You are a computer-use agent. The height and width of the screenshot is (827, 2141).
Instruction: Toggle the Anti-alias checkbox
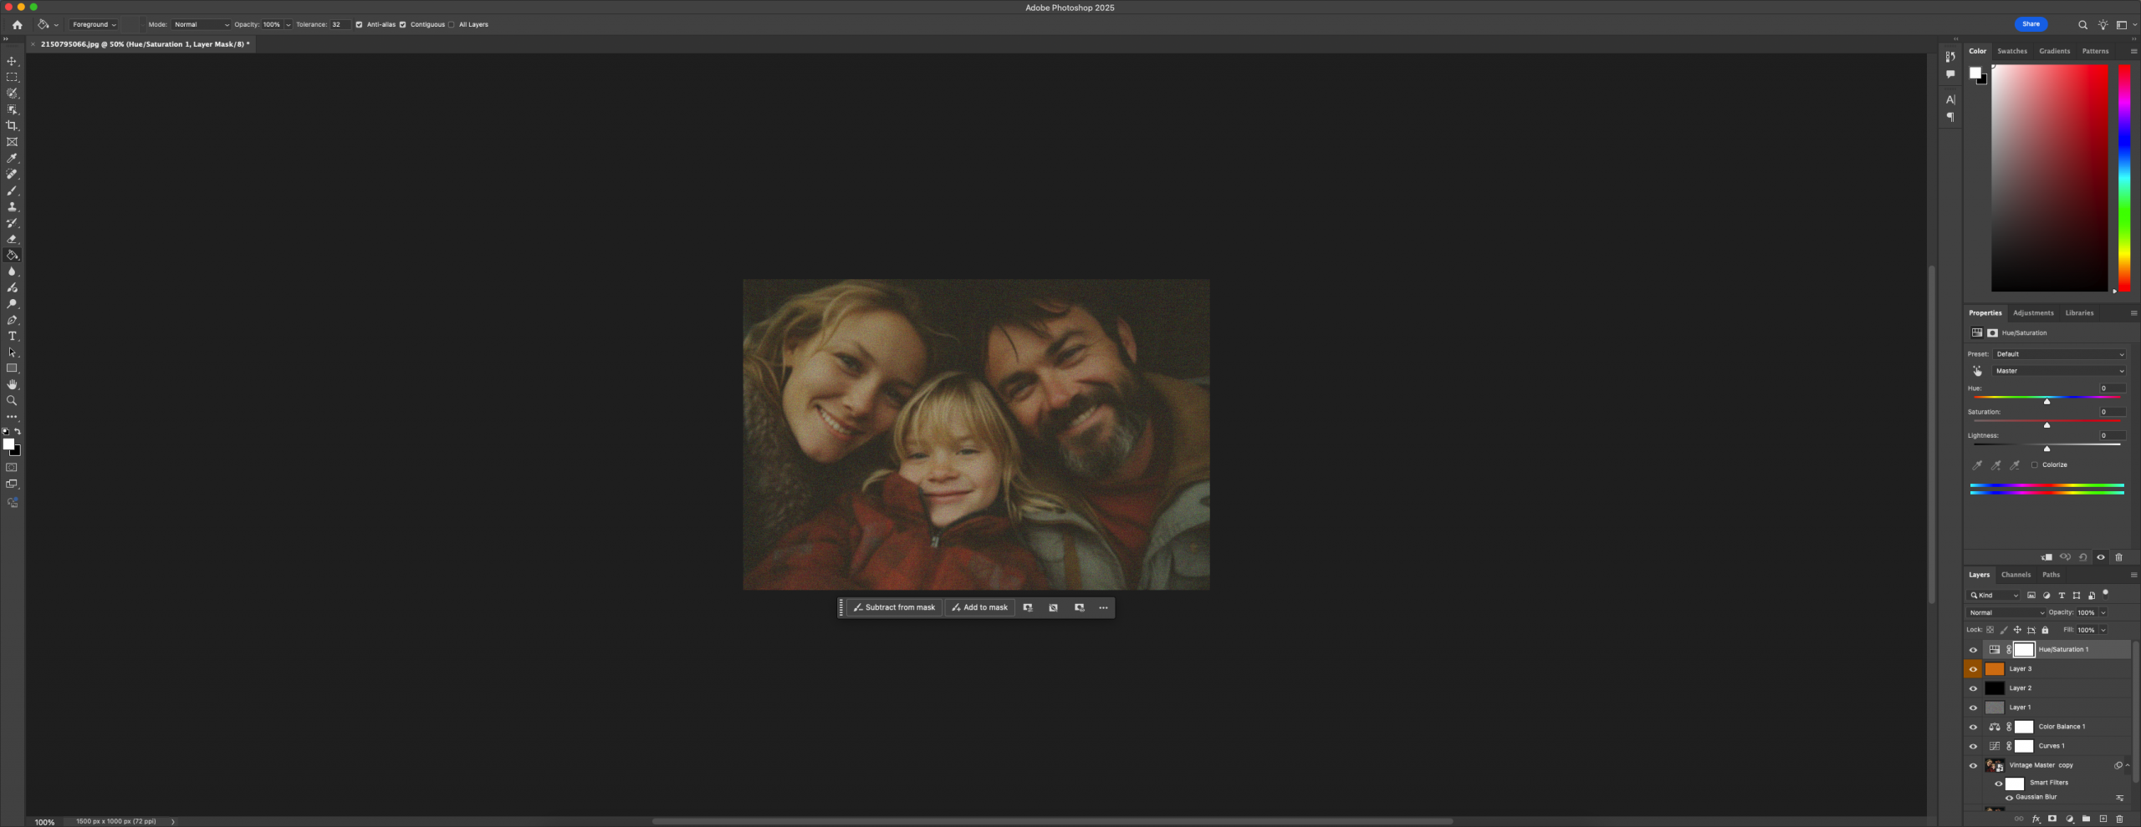(x=359, y=25)
